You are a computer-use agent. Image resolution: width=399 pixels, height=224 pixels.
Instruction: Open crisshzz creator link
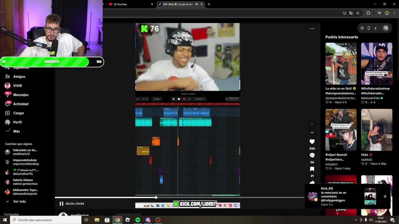pyautogui.click(x=331, y=164)
